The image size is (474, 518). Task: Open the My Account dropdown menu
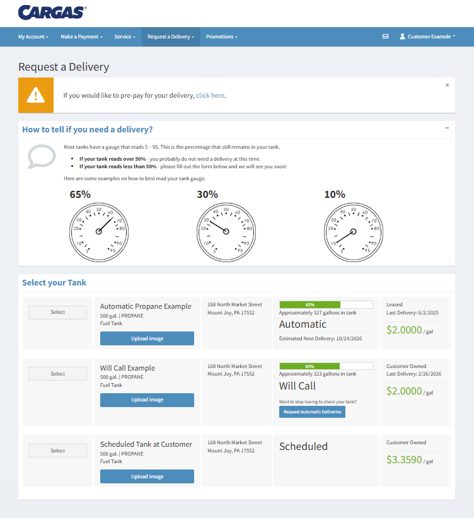click(x=33, y=37)
